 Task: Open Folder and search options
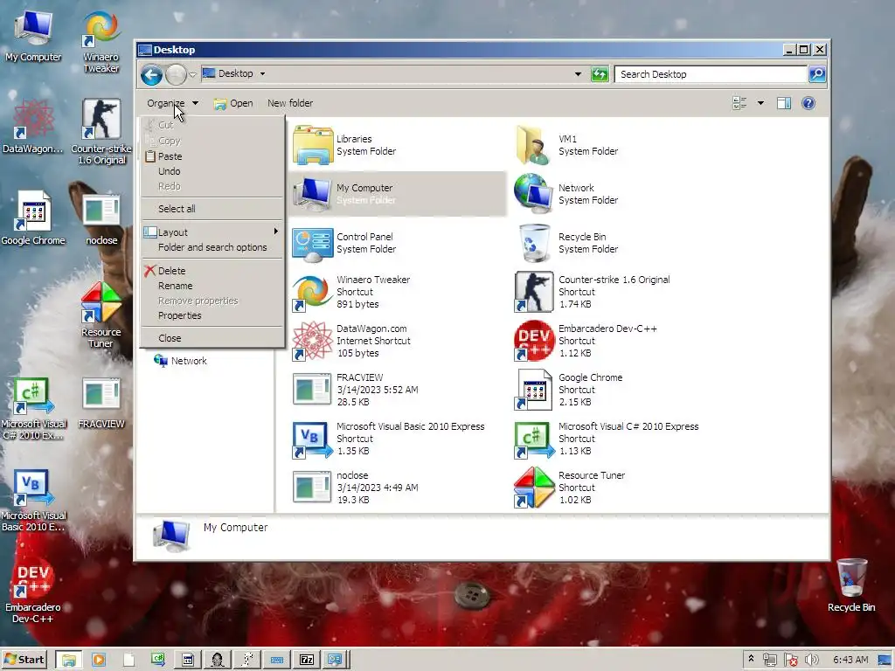click(212, 247)
